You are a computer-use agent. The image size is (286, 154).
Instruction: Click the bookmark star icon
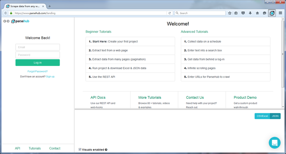click(230, 13)
